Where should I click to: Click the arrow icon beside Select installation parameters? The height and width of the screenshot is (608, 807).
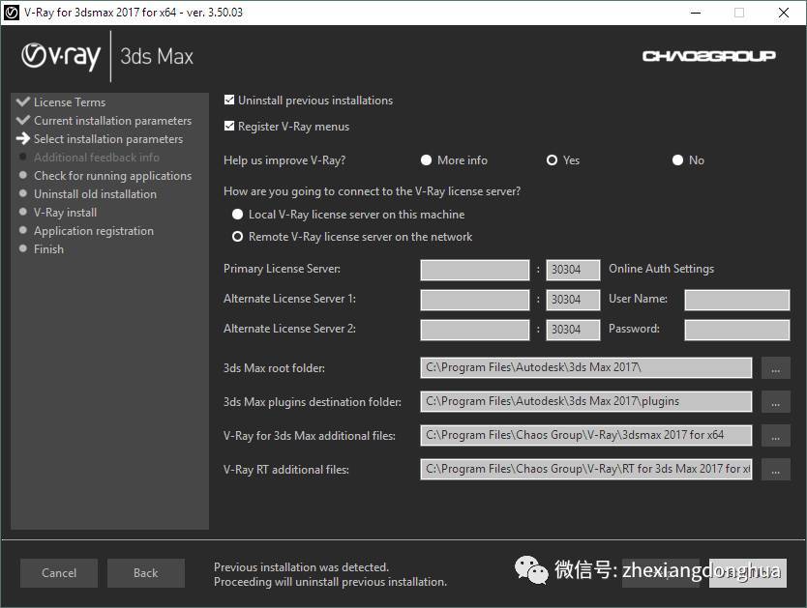[x=23, y=138]
